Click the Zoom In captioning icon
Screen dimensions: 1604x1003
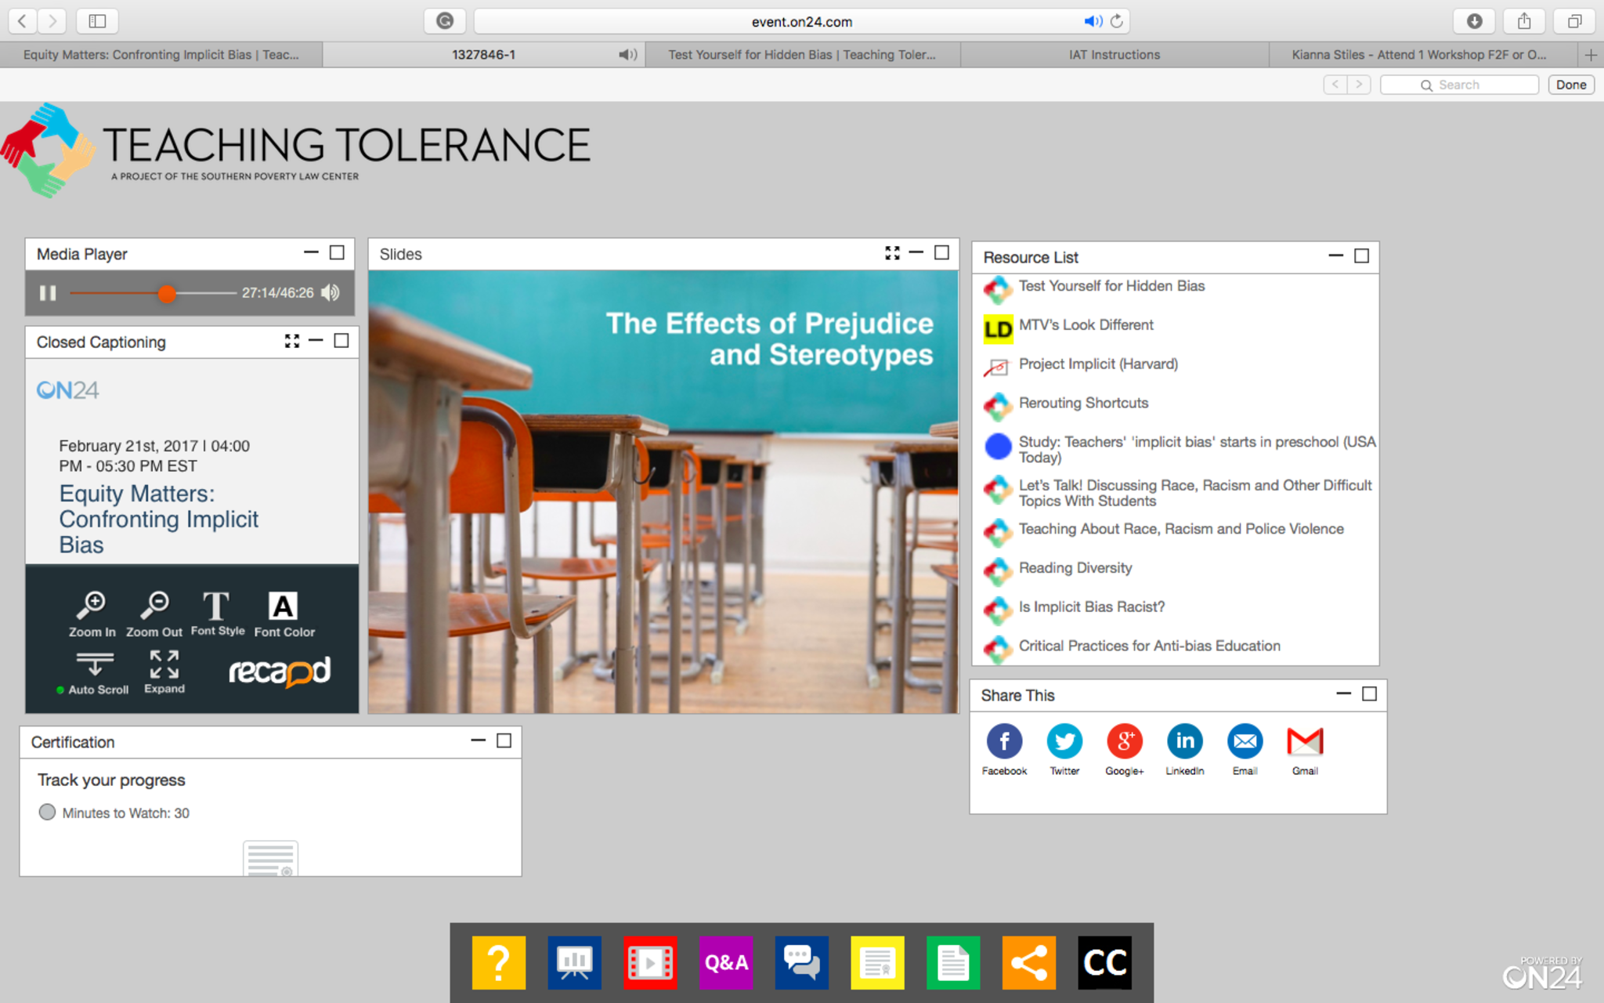(x=92, y=606)
